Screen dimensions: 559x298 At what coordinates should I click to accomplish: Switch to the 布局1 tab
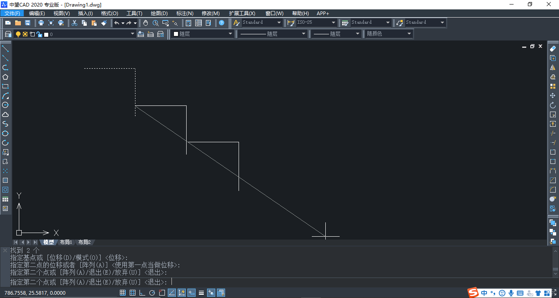(x=65, y=242)
